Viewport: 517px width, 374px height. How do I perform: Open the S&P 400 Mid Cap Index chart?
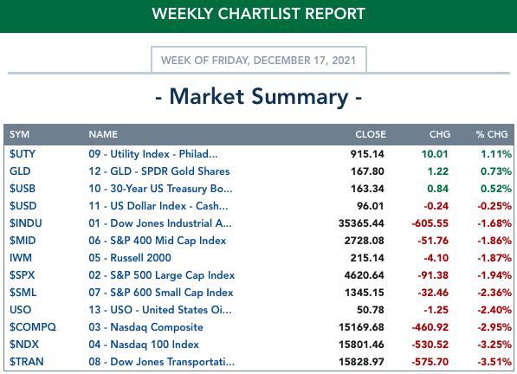pos(158,241)
